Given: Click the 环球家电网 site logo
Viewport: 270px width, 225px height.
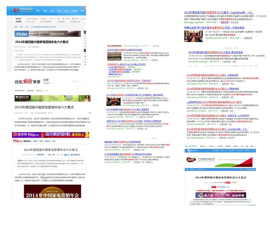Looking at the screenshot, I should [23, 10].
